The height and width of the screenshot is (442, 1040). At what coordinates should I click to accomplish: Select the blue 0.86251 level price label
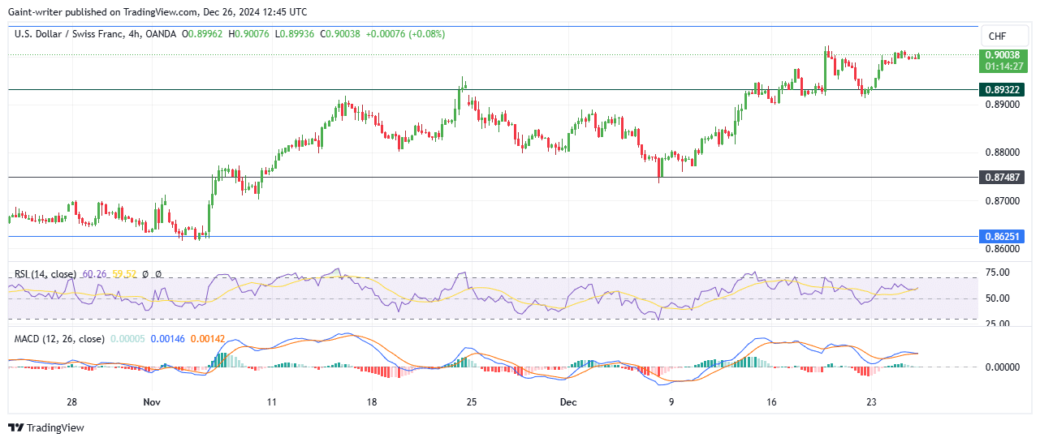1000,237
